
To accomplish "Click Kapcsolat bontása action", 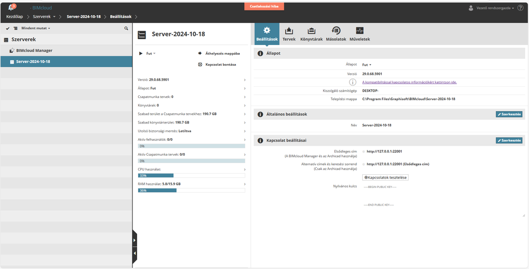I will 221,64.
